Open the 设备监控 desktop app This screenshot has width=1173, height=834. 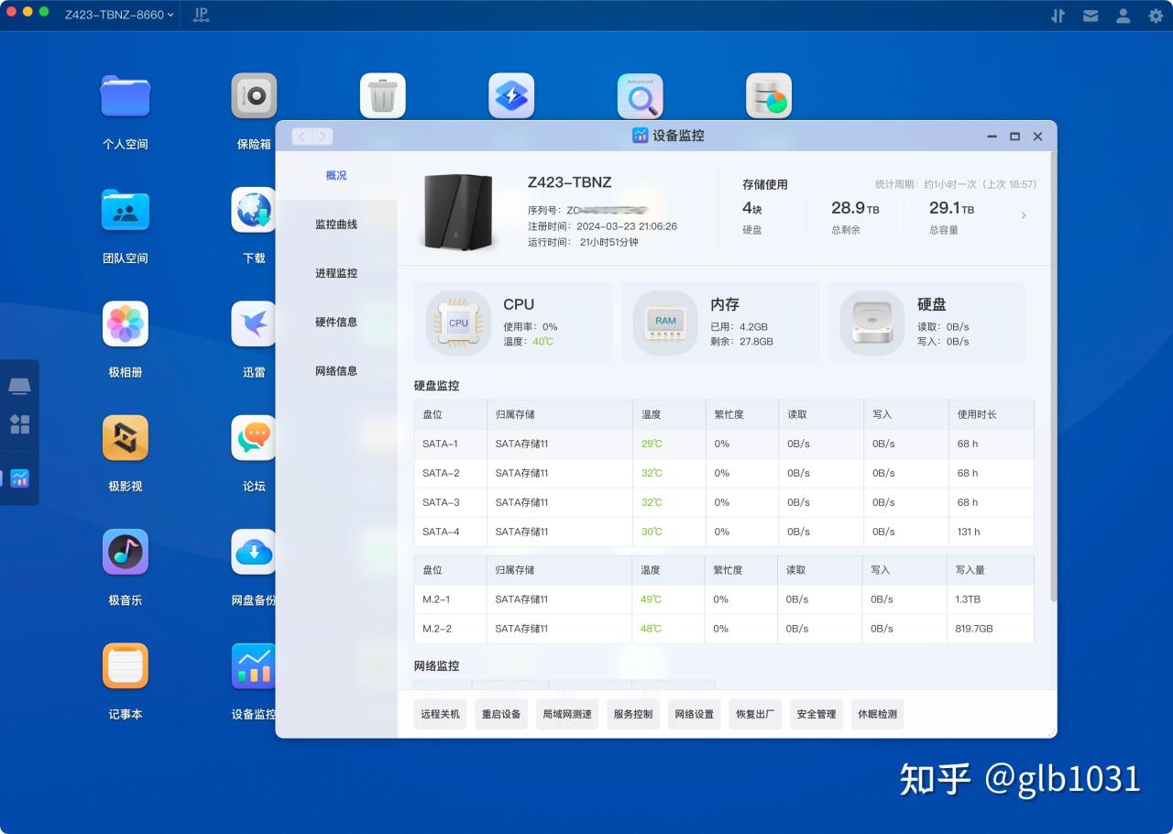[254, 665]
